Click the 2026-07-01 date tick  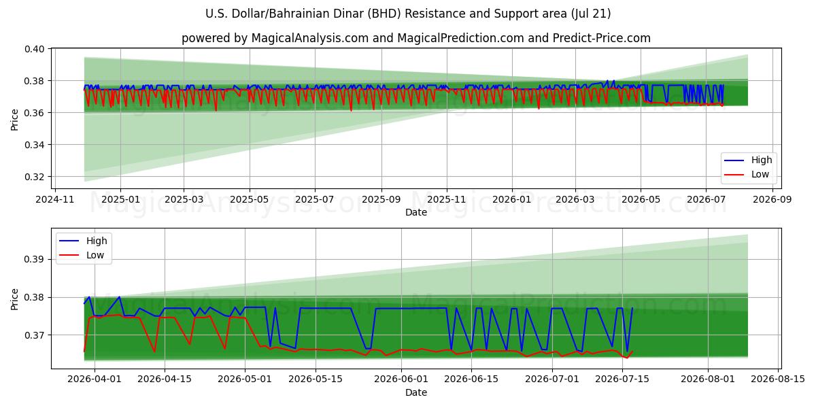point(552,380)
